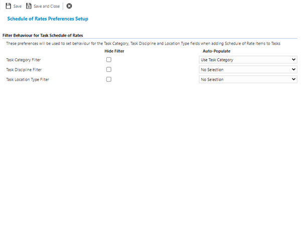Image resolution: width=301 pixels, height=230 pixels.
Task: Click the circled X cancel icon
Action: [69, 6]
